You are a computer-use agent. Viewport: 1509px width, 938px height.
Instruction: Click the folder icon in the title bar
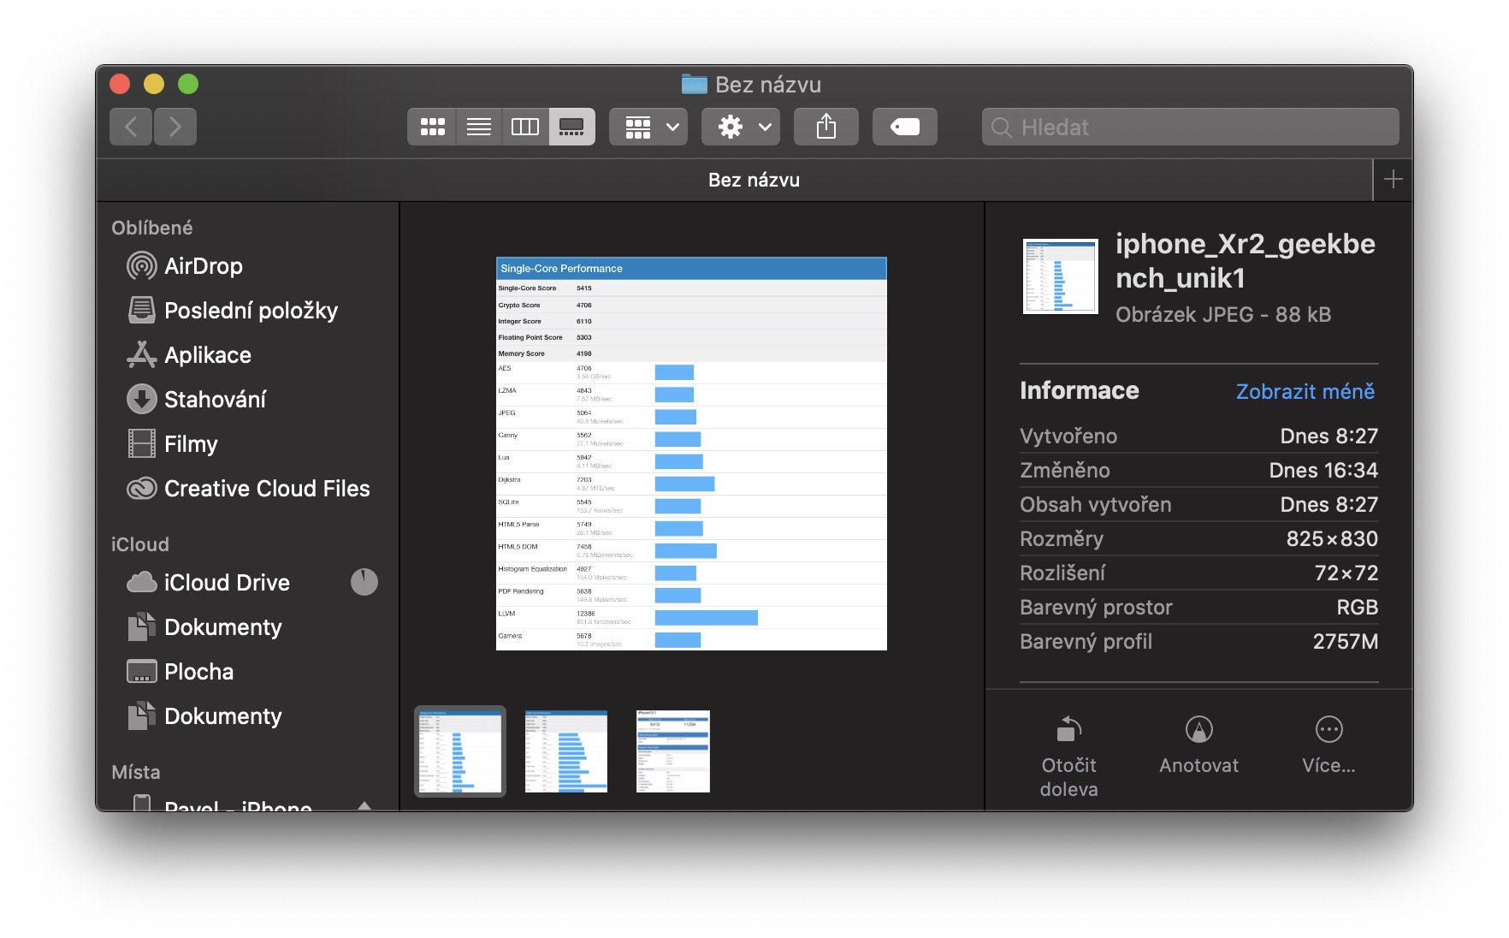[x=694, y=84]
